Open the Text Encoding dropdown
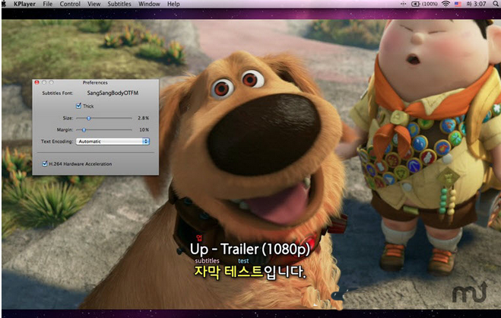 pos(113,142)
